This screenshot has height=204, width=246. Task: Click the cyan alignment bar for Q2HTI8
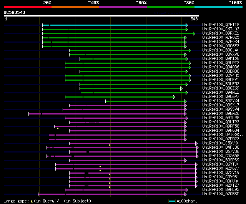tap(114, 25)
